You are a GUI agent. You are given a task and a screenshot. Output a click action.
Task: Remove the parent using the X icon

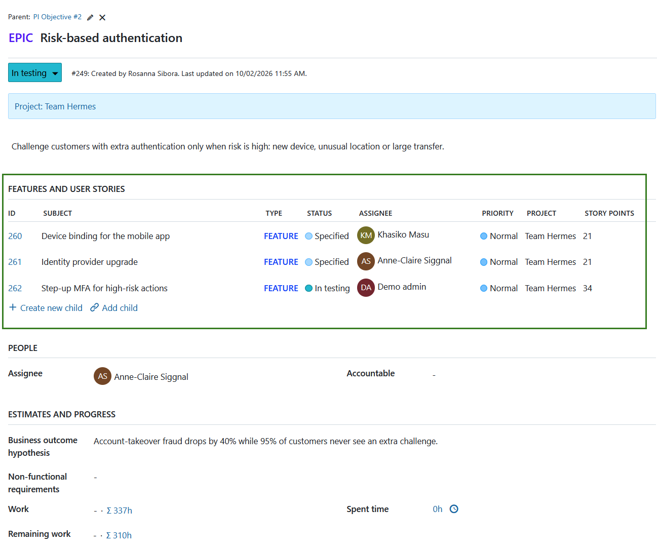coord(102,17)
